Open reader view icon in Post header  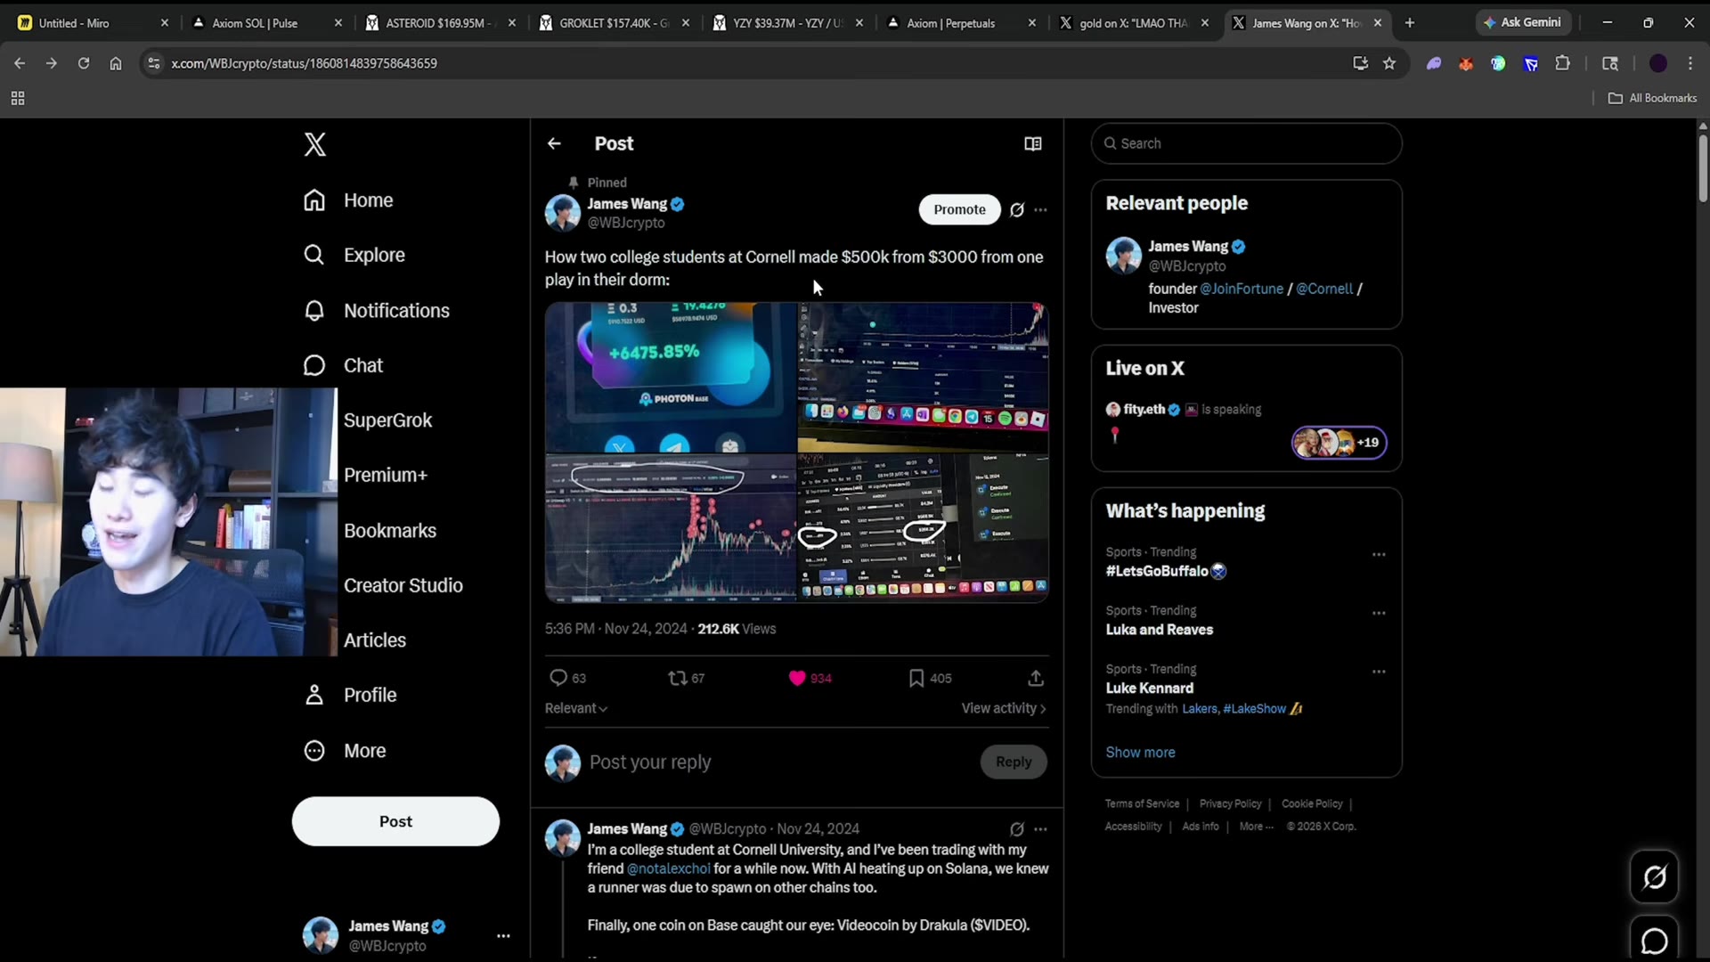click(x=1032, y=143)
